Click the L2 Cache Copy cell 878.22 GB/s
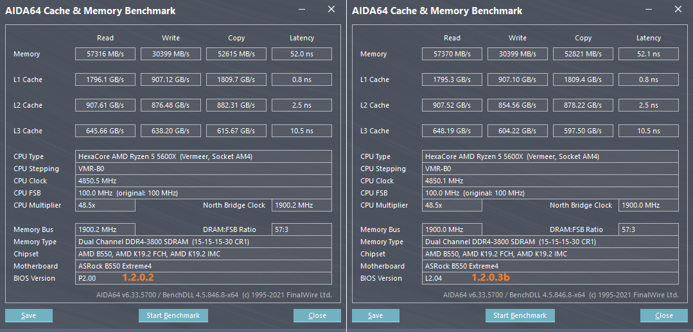Screen dimensions: 693x332 583,105
